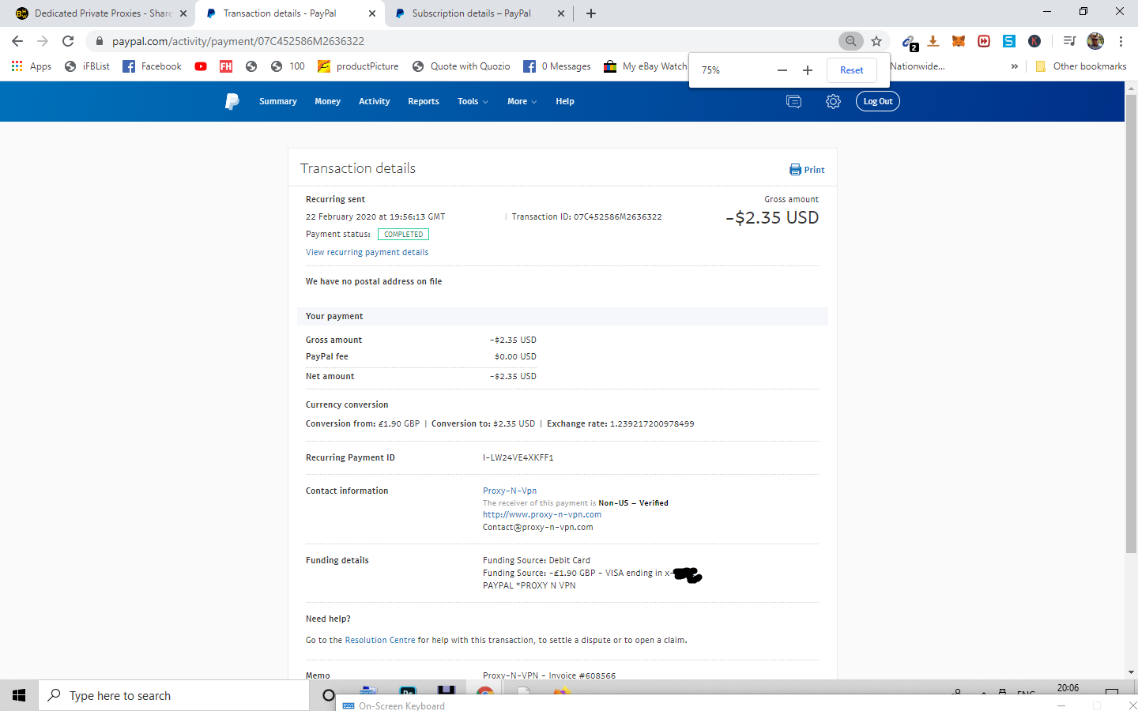Open the blue S extension icon
Screen dimensions: 1138x711
(1009, 41)
